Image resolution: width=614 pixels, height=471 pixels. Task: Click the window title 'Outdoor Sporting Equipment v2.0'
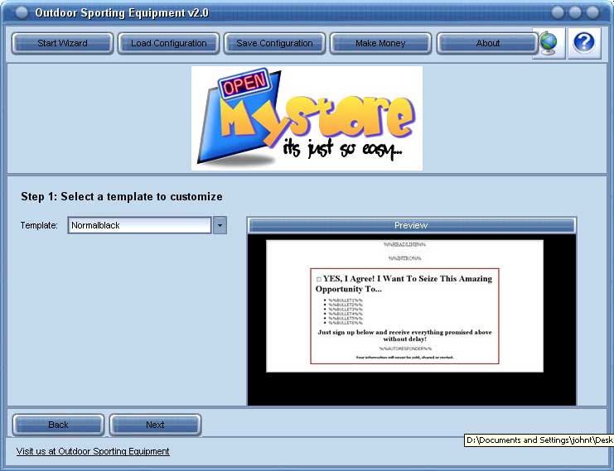click(x=122, y=13)
